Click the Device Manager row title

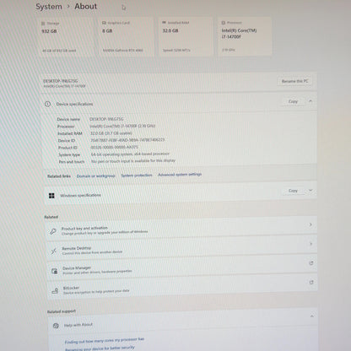coord(77,268)
